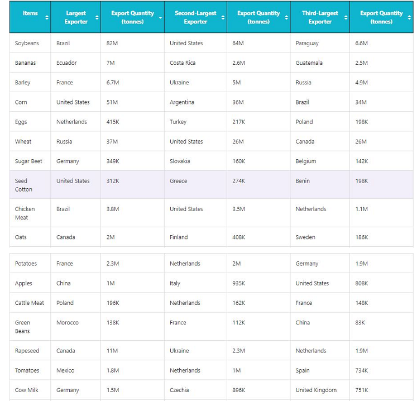Select the Soybeans row item cell

pos(27,43)
